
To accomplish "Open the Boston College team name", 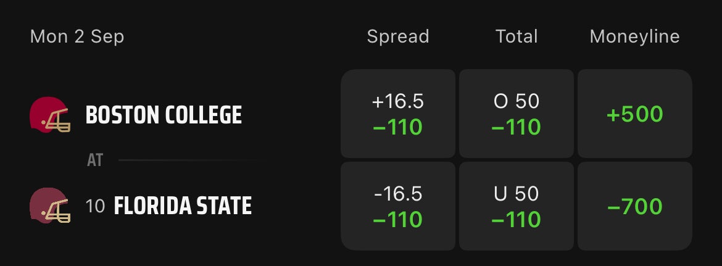I will [x=163, y=115].
